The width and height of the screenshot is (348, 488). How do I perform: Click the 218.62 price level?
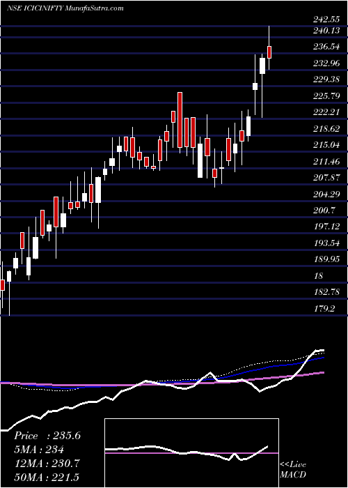point(326,128)
